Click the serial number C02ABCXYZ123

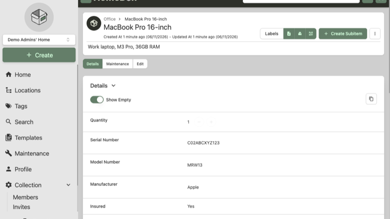[x=203, y=143]
